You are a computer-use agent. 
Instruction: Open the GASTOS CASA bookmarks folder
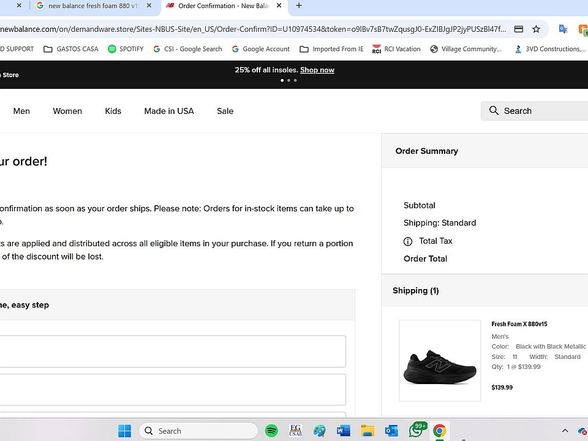(x=71, y=49)
